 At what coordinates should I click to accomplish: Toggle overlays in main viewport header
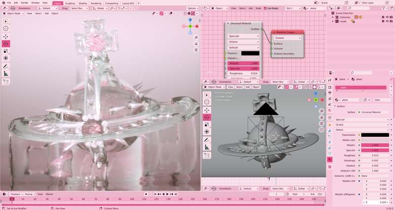pyautogui.click(x=171, y=13)
